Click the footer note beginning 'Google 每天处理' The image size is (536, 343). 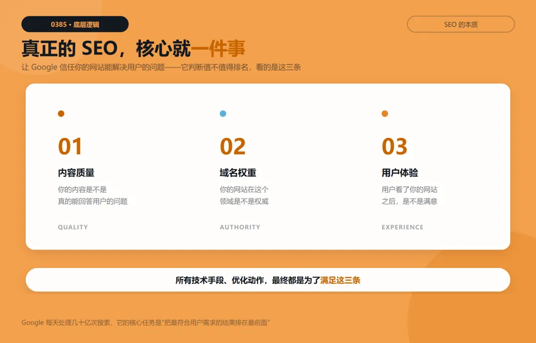[x=145, y=323]
